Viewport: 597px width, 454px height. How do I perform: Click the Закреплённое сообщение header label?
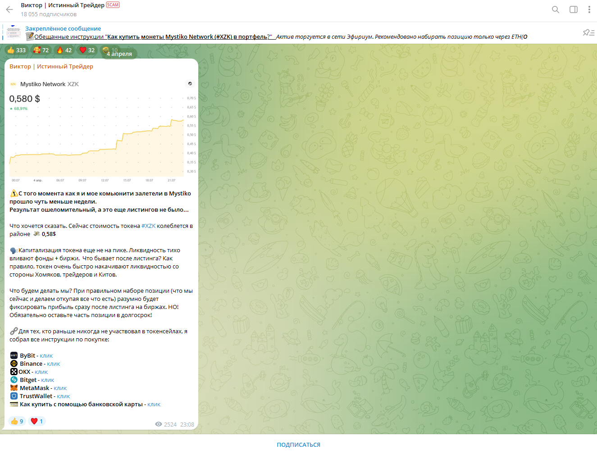tap(63, 28)
